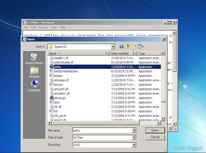Viewport: 206px width, 153px height.
Task: Click Notepad's scroll up arrow
Action: click(x=174, y=32)
